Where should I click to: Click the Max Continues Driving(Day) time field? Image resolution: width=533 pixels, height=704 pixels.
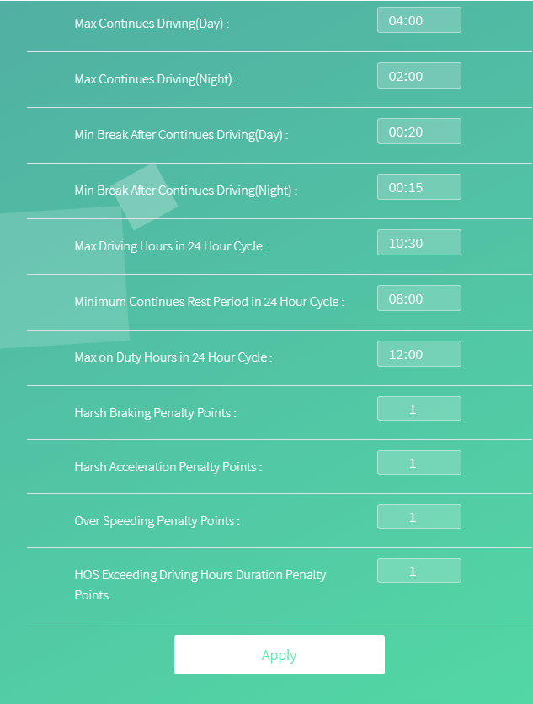click(x=418, y=20)
